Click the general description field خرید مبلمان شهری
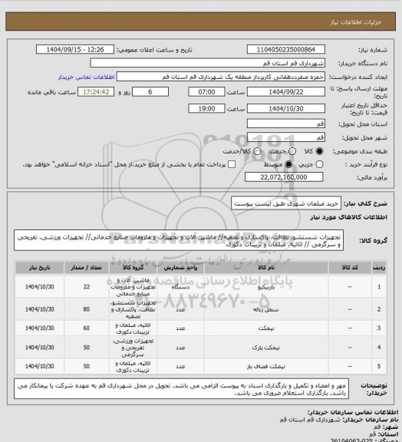 point(286,203)
